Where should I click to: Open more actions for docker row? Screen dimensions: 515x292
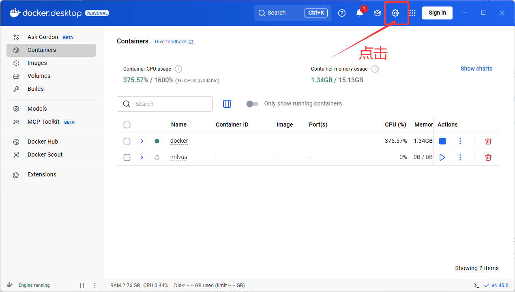[x=460, y=141]
